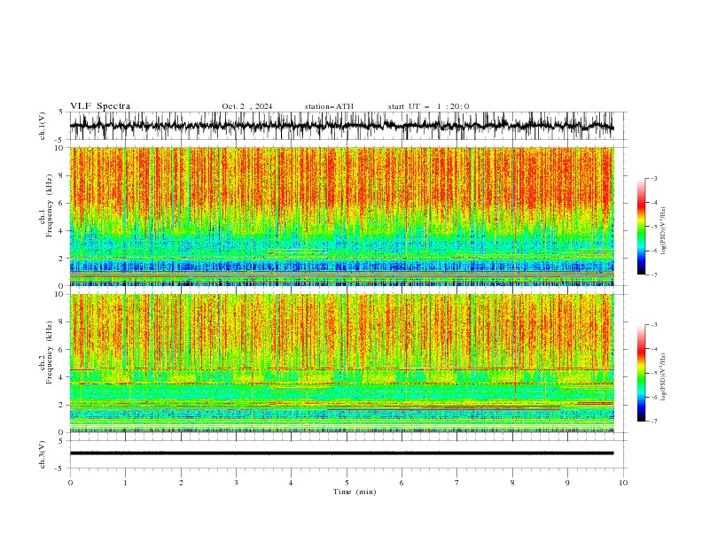Click time-axis tick label "1"
Screen dimensions: 702x542
pyautogui.click(x=125, y=483)
